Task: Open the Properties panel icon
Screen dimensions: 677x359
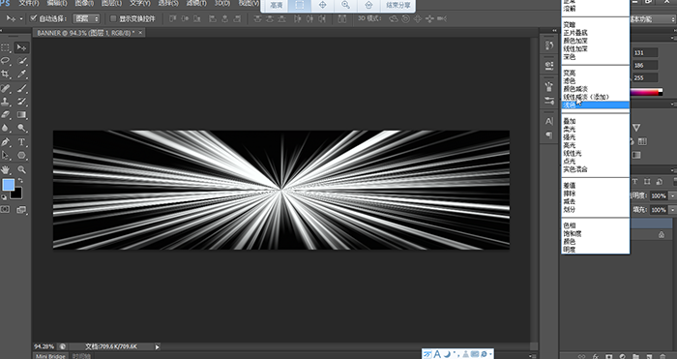Action: tap(549, 65)
